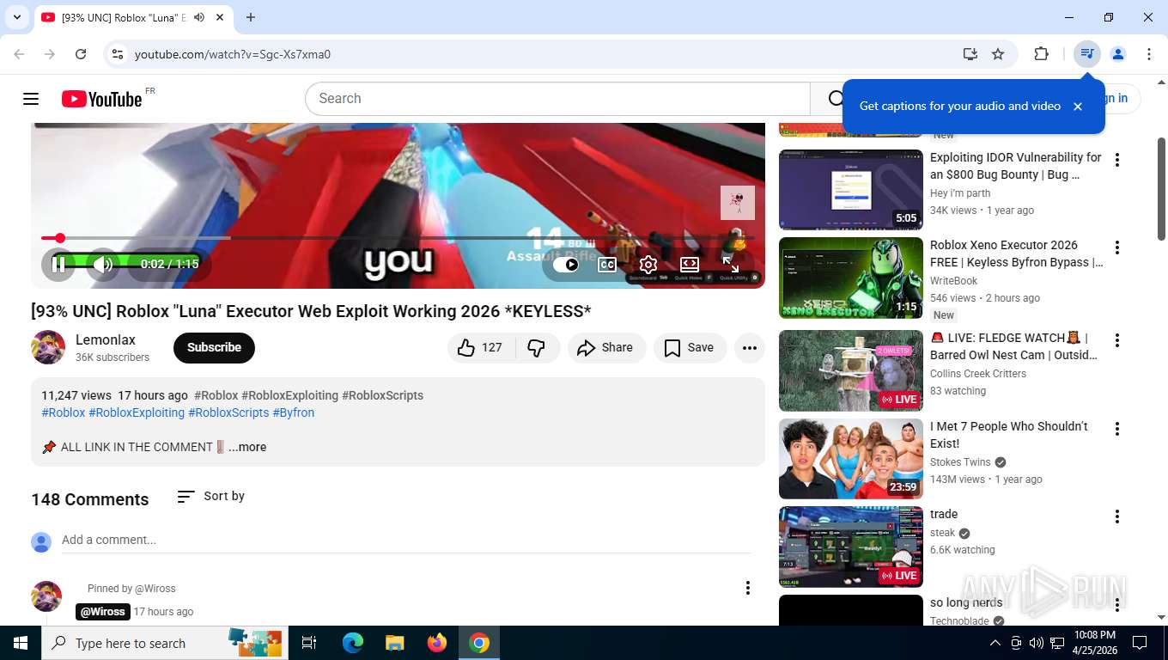Screen dimensions: 1168x660
Task: Open the trade live stream thumbnail
Action: (x=851, y=547)
